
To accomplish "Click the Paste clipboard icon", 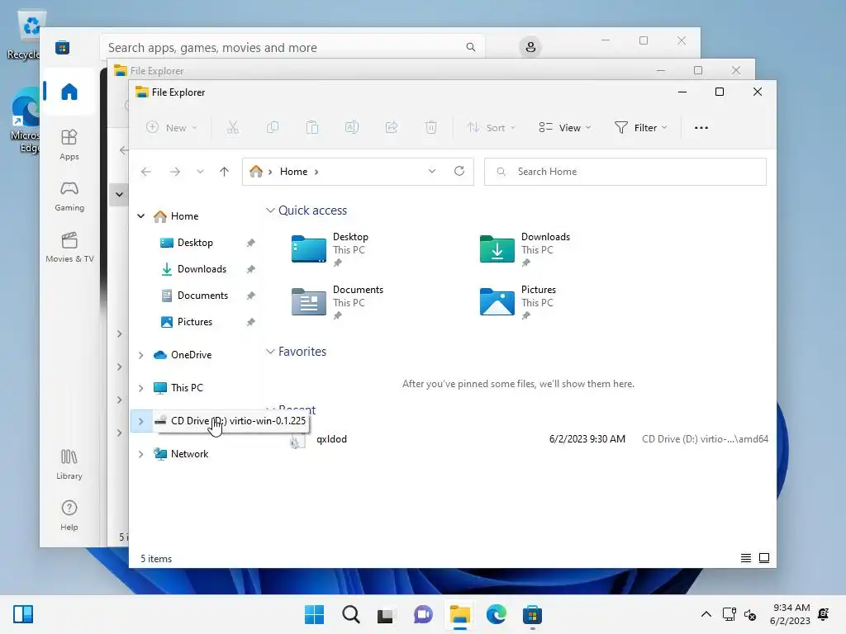I will pyautogui.click(x=311, y=128).
